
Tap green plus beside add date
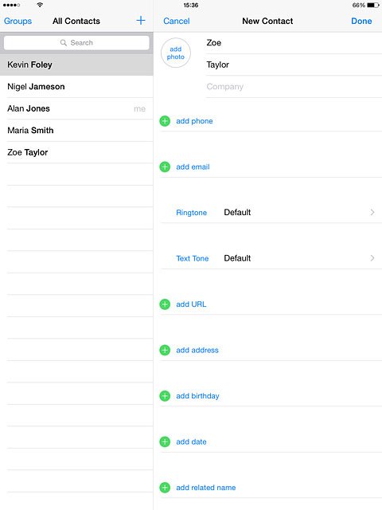(165, 441)
